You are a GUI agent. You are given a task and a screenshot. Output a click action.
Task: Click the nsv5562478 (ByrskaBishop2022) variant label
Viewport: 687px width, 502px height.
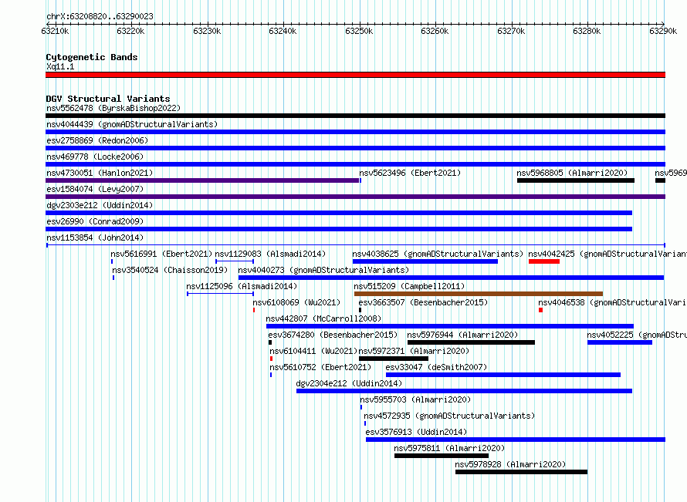[113, 108]
